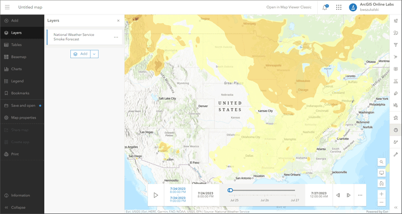Go to the map home extent
The image size is (402, 214).
pyautogui.click(x=382, y=183)
